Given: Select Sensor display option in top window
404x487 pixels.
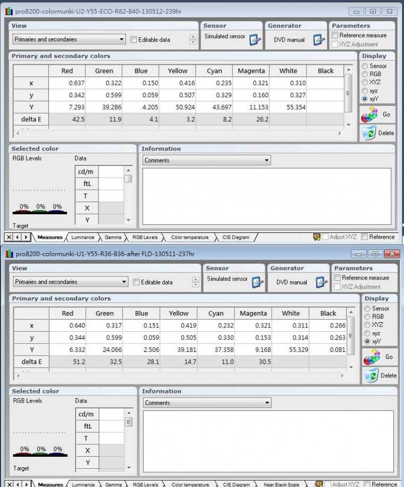Looking at the screenshot, I should click(x=365, y=66).
